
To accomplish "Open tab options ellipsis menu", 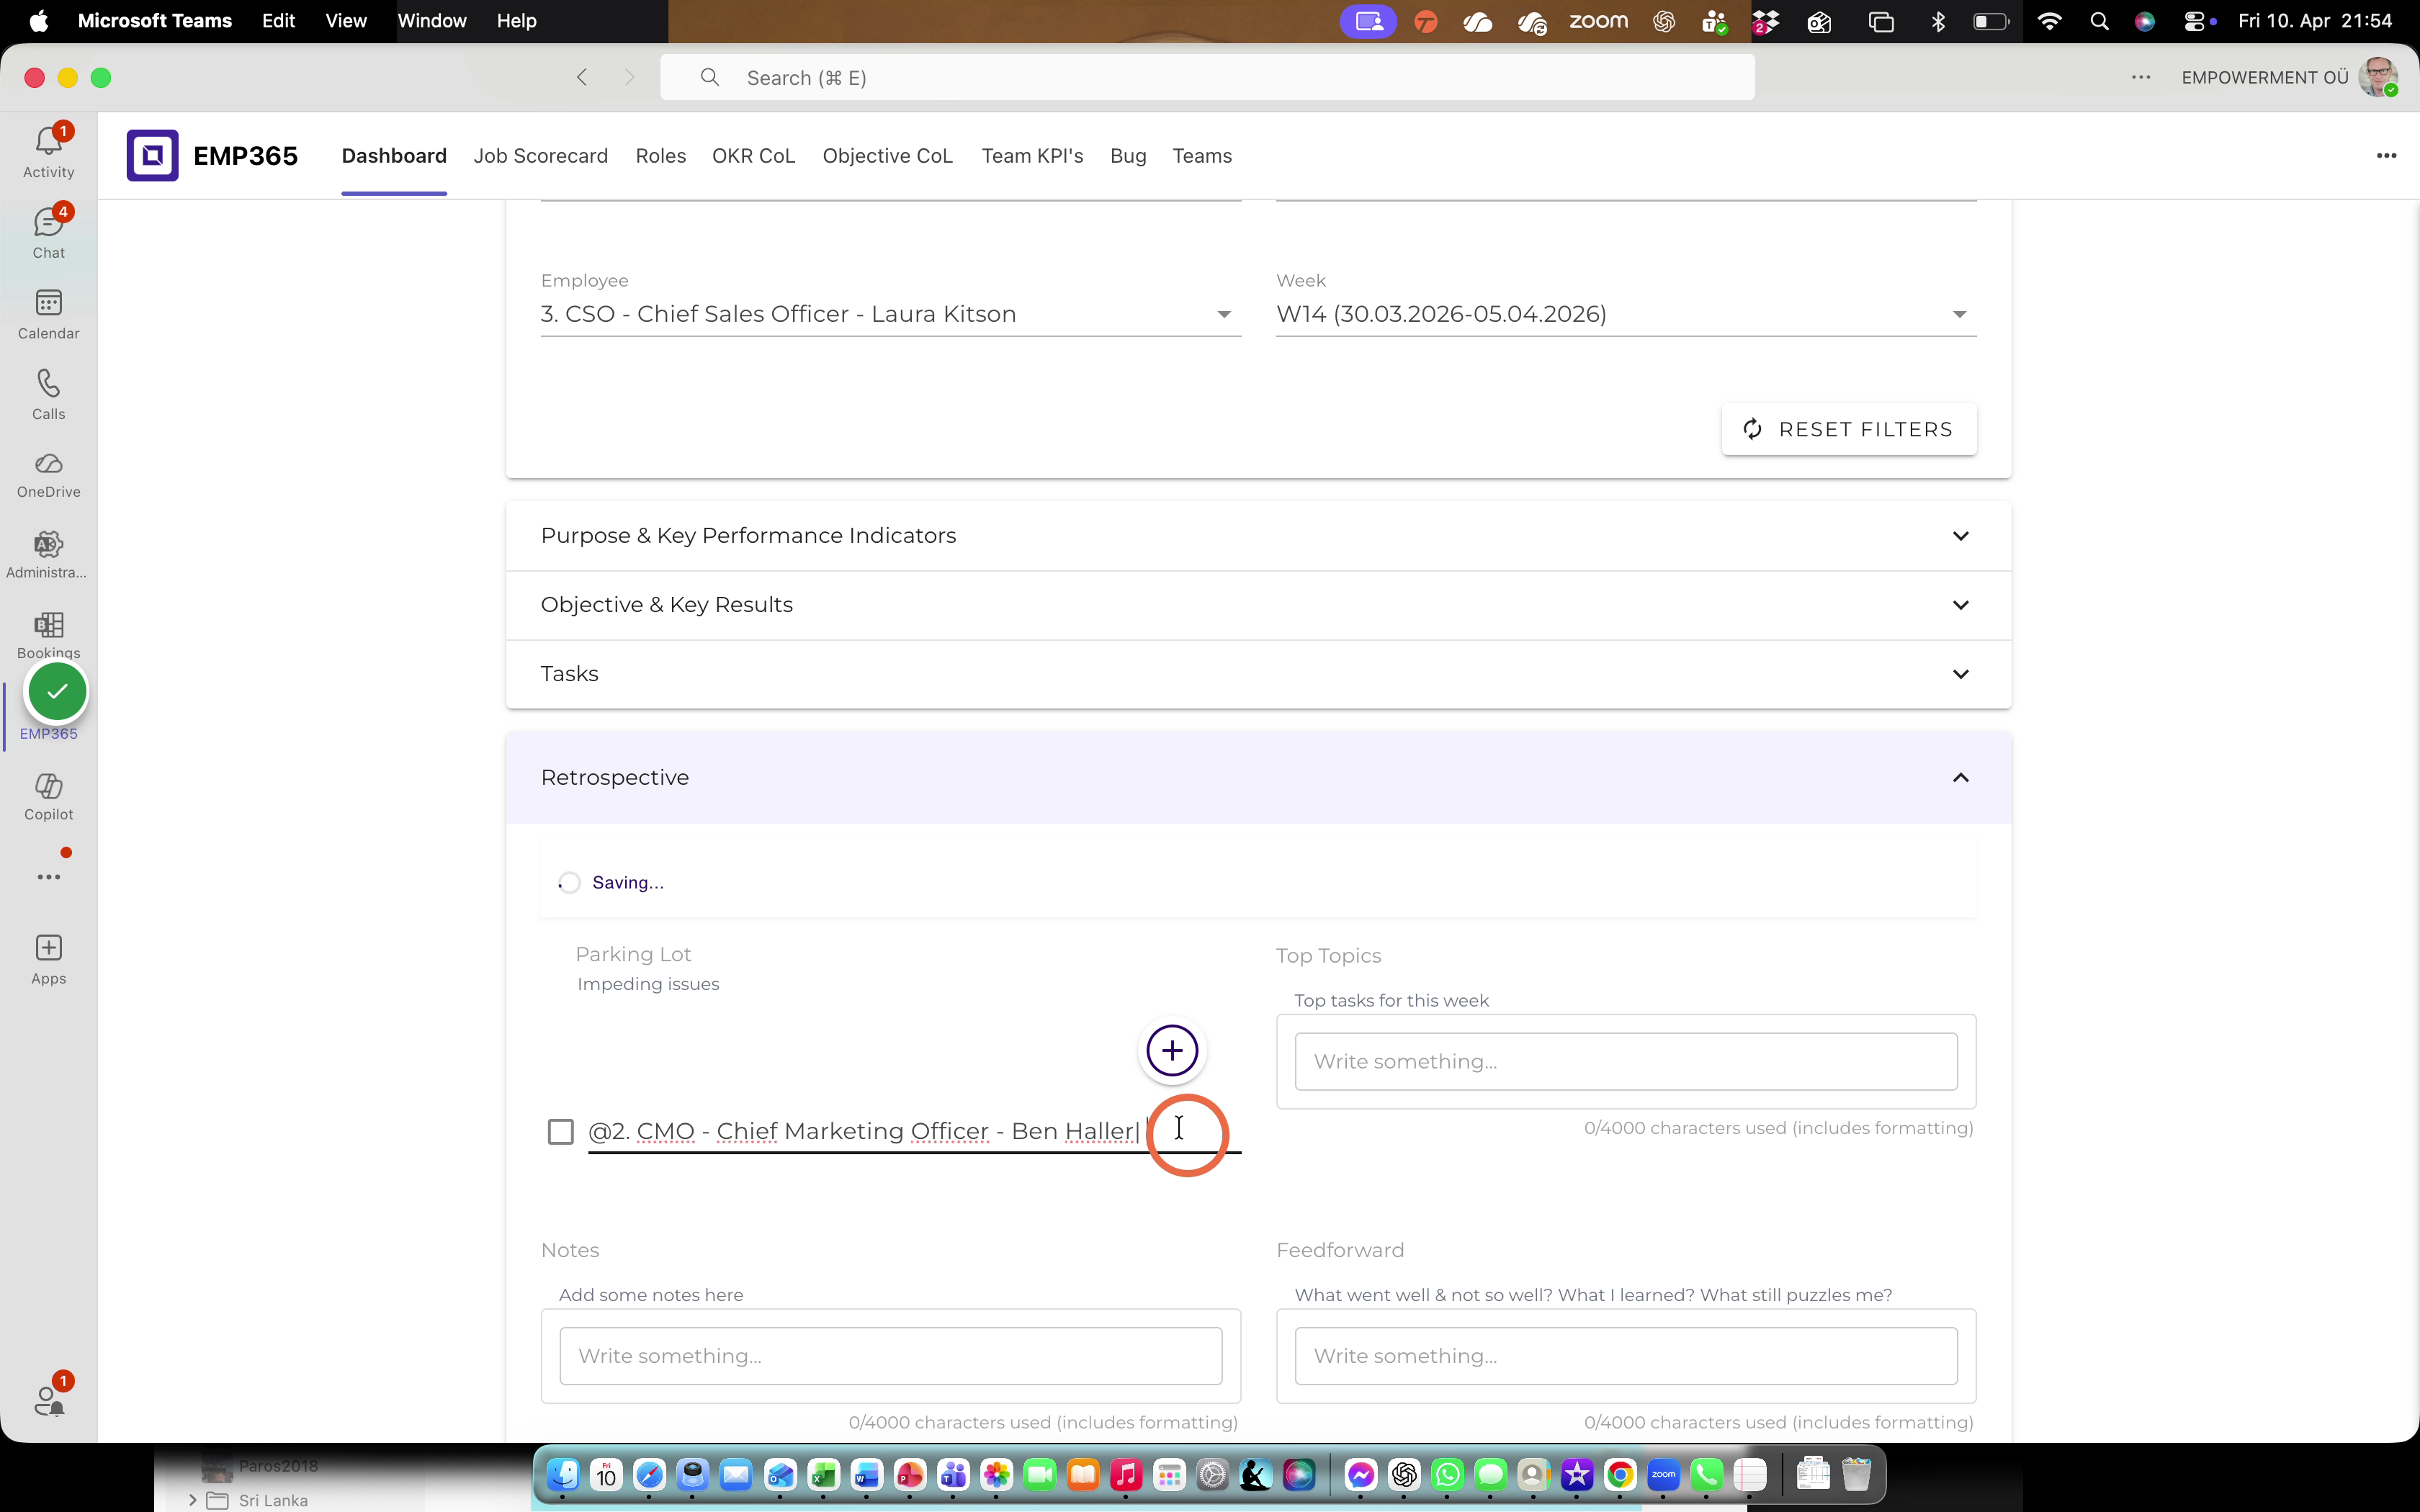I will [x=2386, y=155].
